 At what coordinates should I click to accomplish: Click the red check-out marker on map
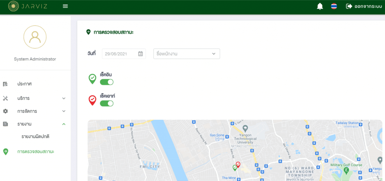click(x=238, y=164)
